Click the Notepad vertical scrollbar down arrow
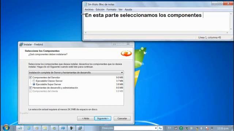The height and width of the screenshot is (131, 234). [x=231, y=29]
